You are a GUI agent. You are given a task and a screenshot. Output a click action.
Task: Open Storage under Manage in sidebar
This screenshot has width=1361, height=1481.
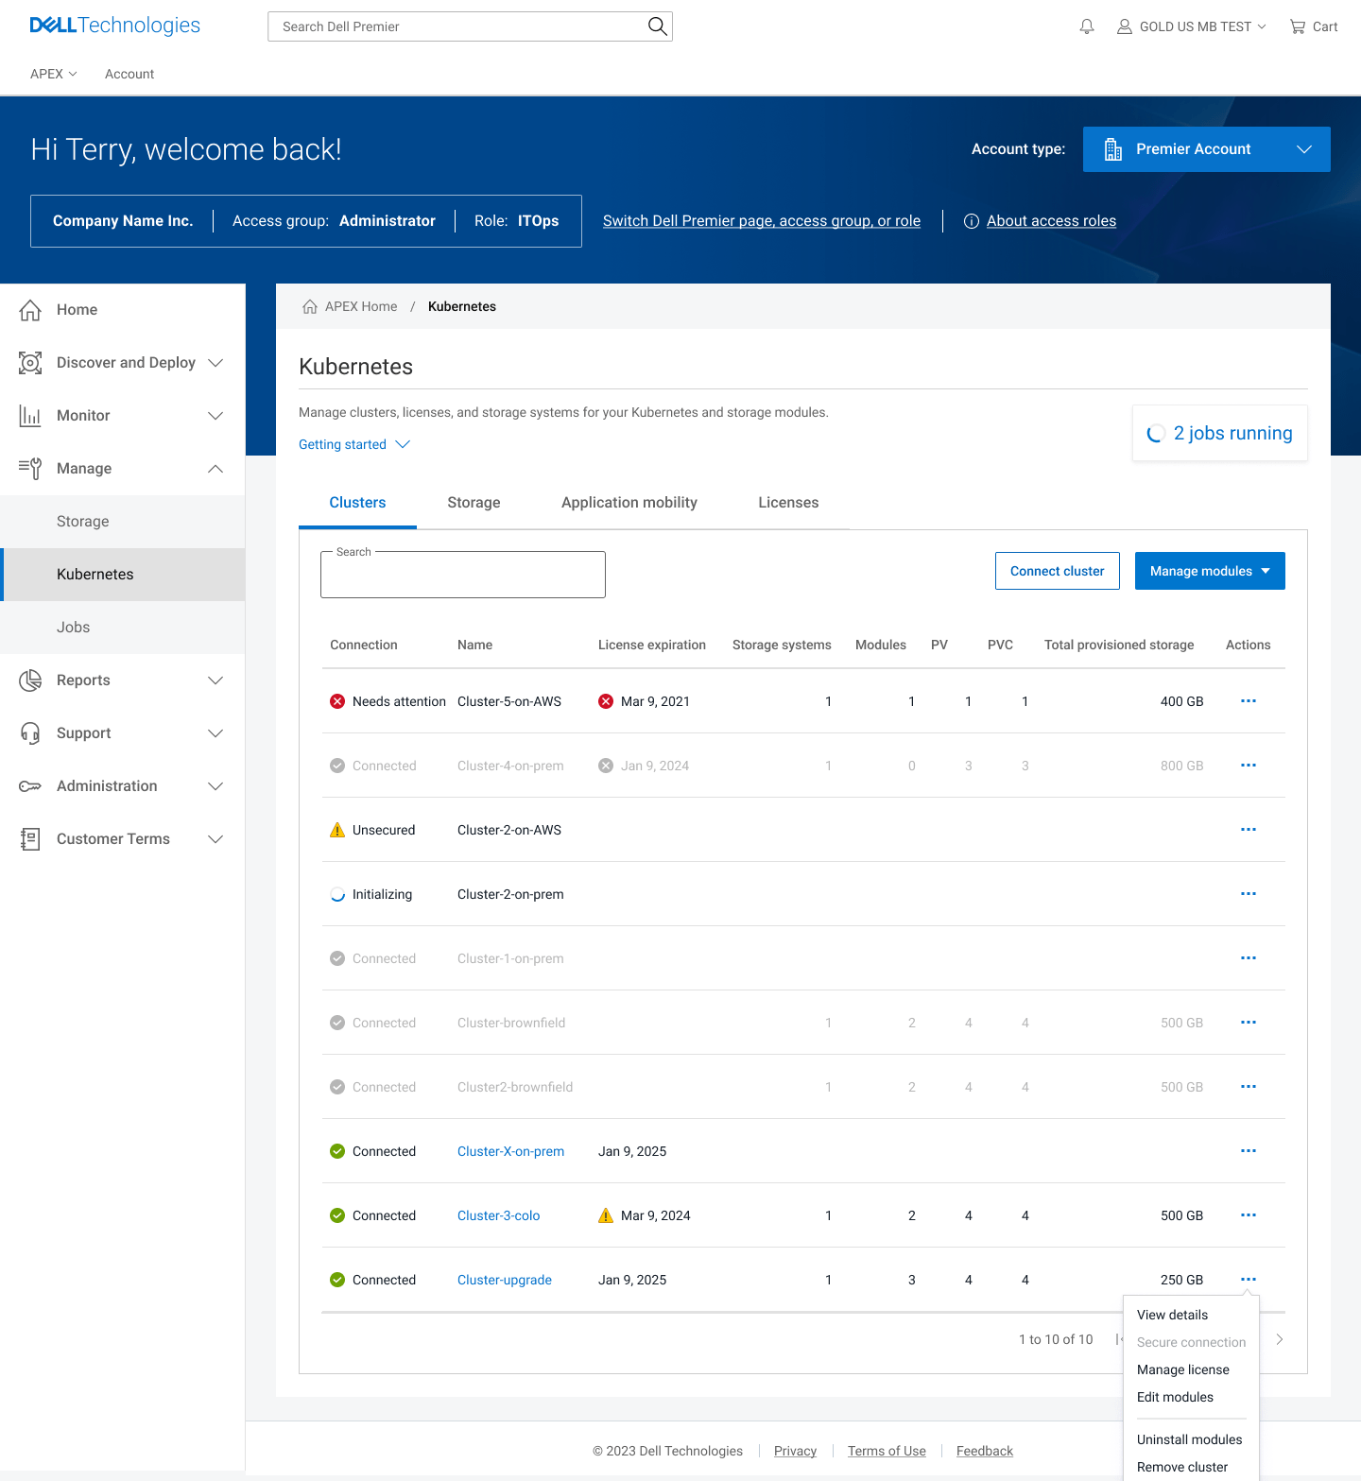[123, 522]
